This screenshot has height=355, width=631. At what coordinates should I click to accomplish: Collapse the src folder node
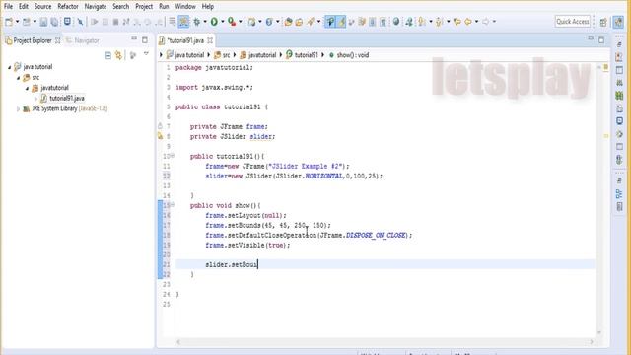coord(18,78)
